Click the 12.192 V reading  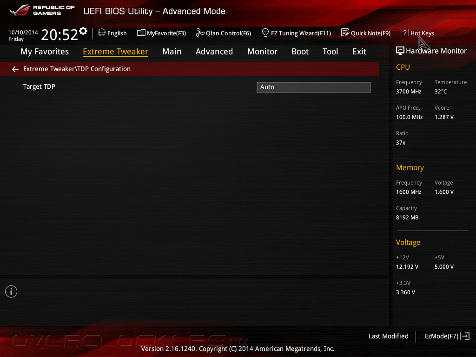tap(407, 266)
